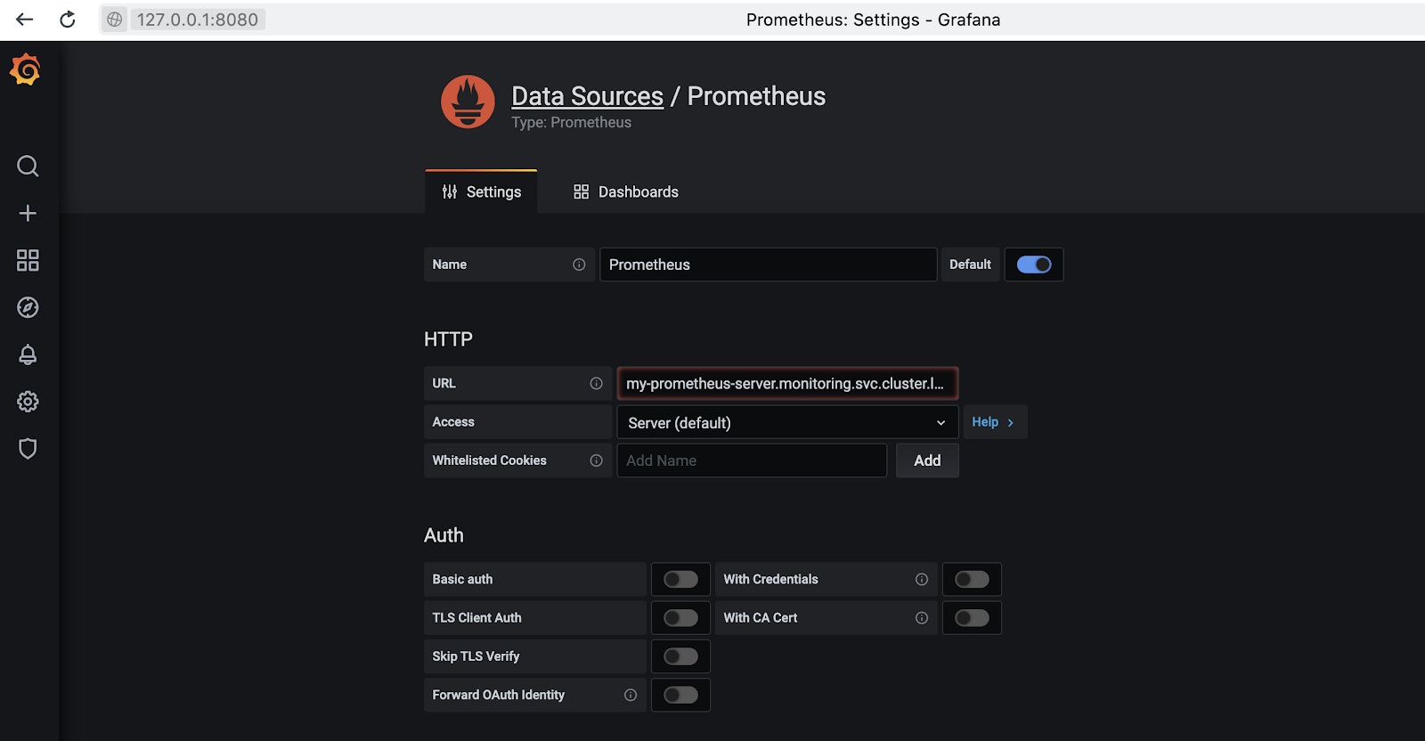Enable the Basic auth toggle
The height and width of the screenshot is (741, 1425).
(x=680, y=579)
